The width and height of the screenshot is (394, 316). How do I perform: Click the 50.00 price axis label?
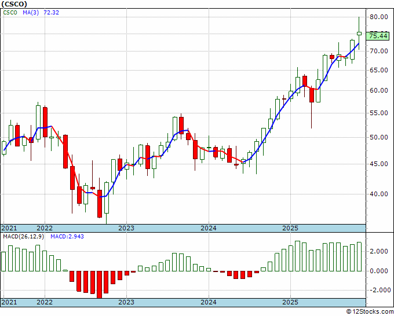pos(378,138)
